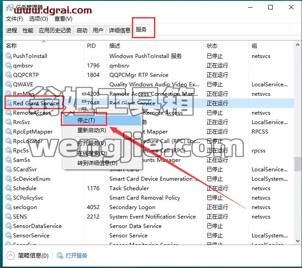
Task: Click the gear icon beside SENS
Action: pos(9,216)
